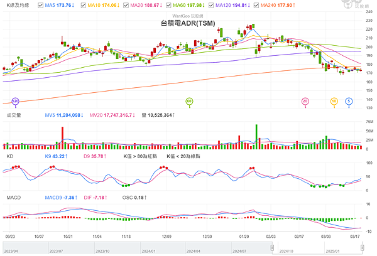
Task: Click the 2023/04 section of the range navigator
Action: pos(26,248)
